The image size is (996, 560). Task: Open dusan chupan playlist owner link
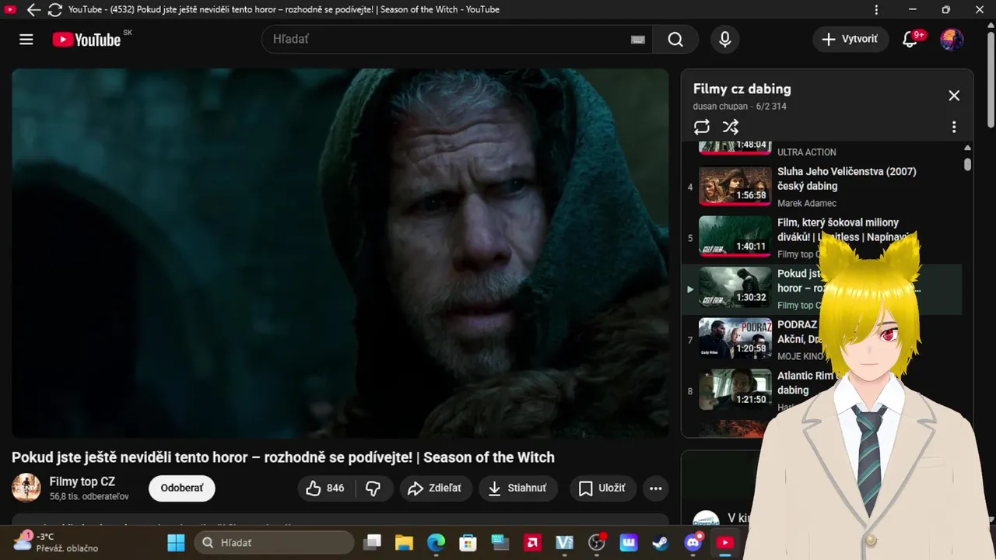tap(720, 107)
